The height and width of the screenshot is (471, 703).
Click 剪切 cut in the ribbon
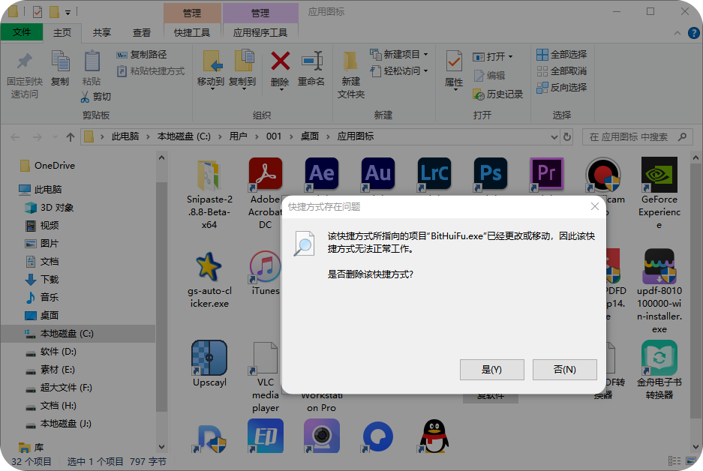click(x=95, y=96)
